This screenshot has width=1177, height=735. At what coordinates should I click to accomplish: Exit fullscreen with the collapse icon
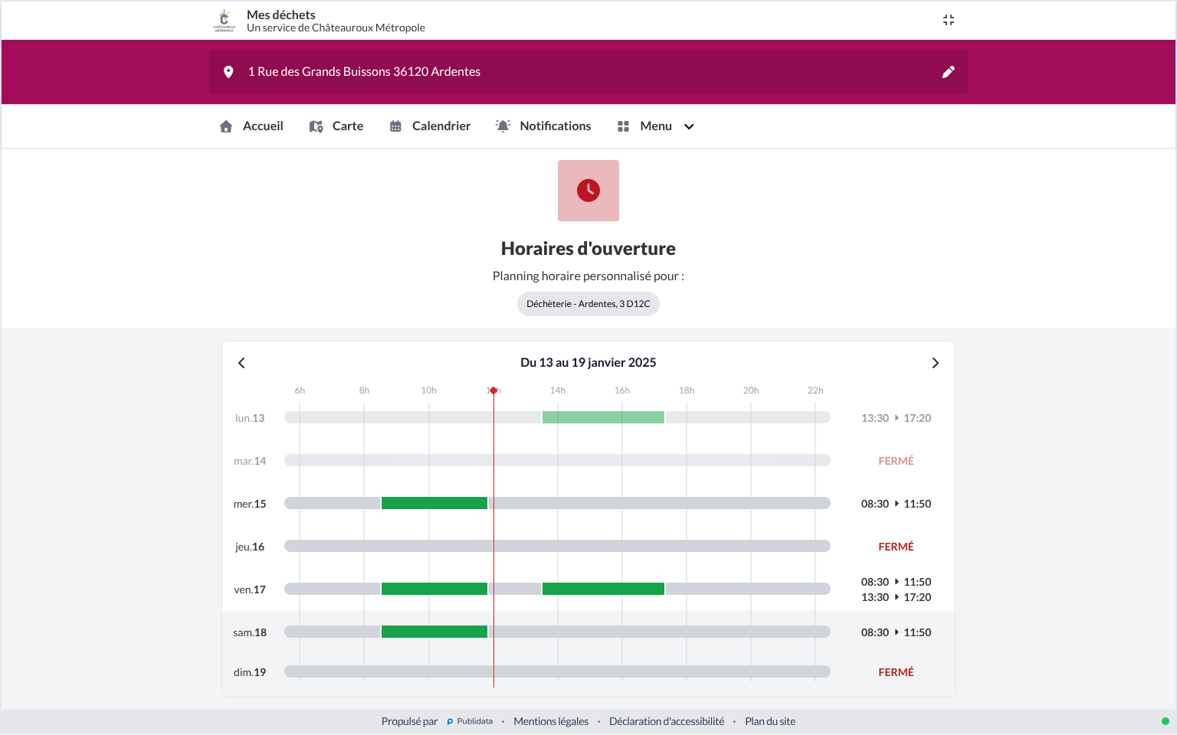949,20
